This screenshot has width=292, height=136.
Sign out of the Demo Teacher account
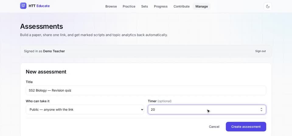point(260,51)
